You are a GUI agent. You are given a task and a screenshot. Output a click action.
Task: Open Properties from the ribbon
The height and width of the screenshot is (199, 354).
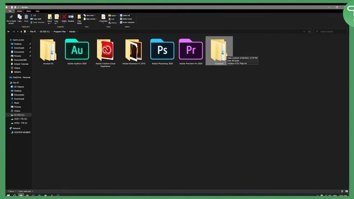coord(103,18)
